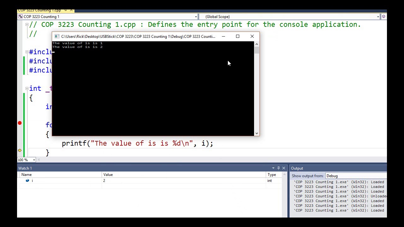Open the Global Scope dropdown
This screenshot has height=227, width=404.
tap(378, 17)
